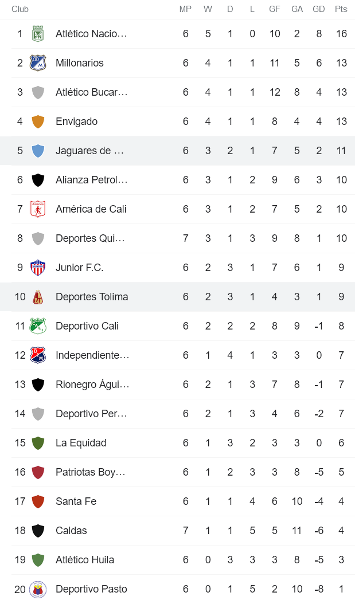Click the Junior F.C. crest icon
Image resolution: width=355 pixels, height=612 pixels.
pyautogui.click(x=37, y=268)
